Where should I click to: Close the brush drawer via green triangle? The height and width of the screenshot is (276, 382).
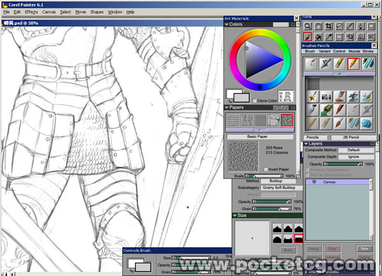[x=339, y=74]
